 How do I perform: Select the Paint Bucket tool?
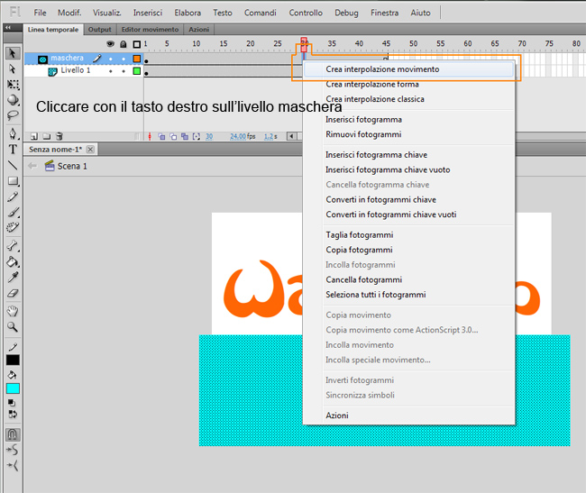pyautogui.click(x=13, y=261)
